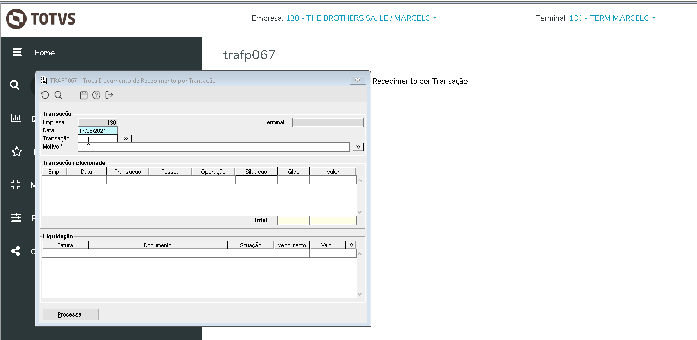Viewport: 697px width, 340px height.
Task: Open the search magnifier in the sidebar
Action: coord(15,85)
